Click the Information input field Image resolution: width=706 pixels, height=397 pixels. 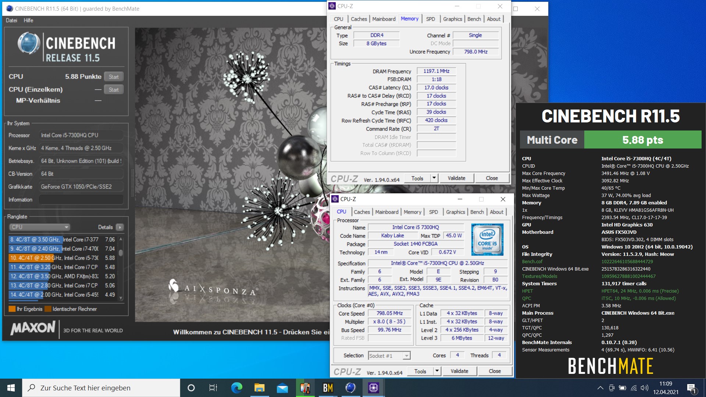coord(81,200)
